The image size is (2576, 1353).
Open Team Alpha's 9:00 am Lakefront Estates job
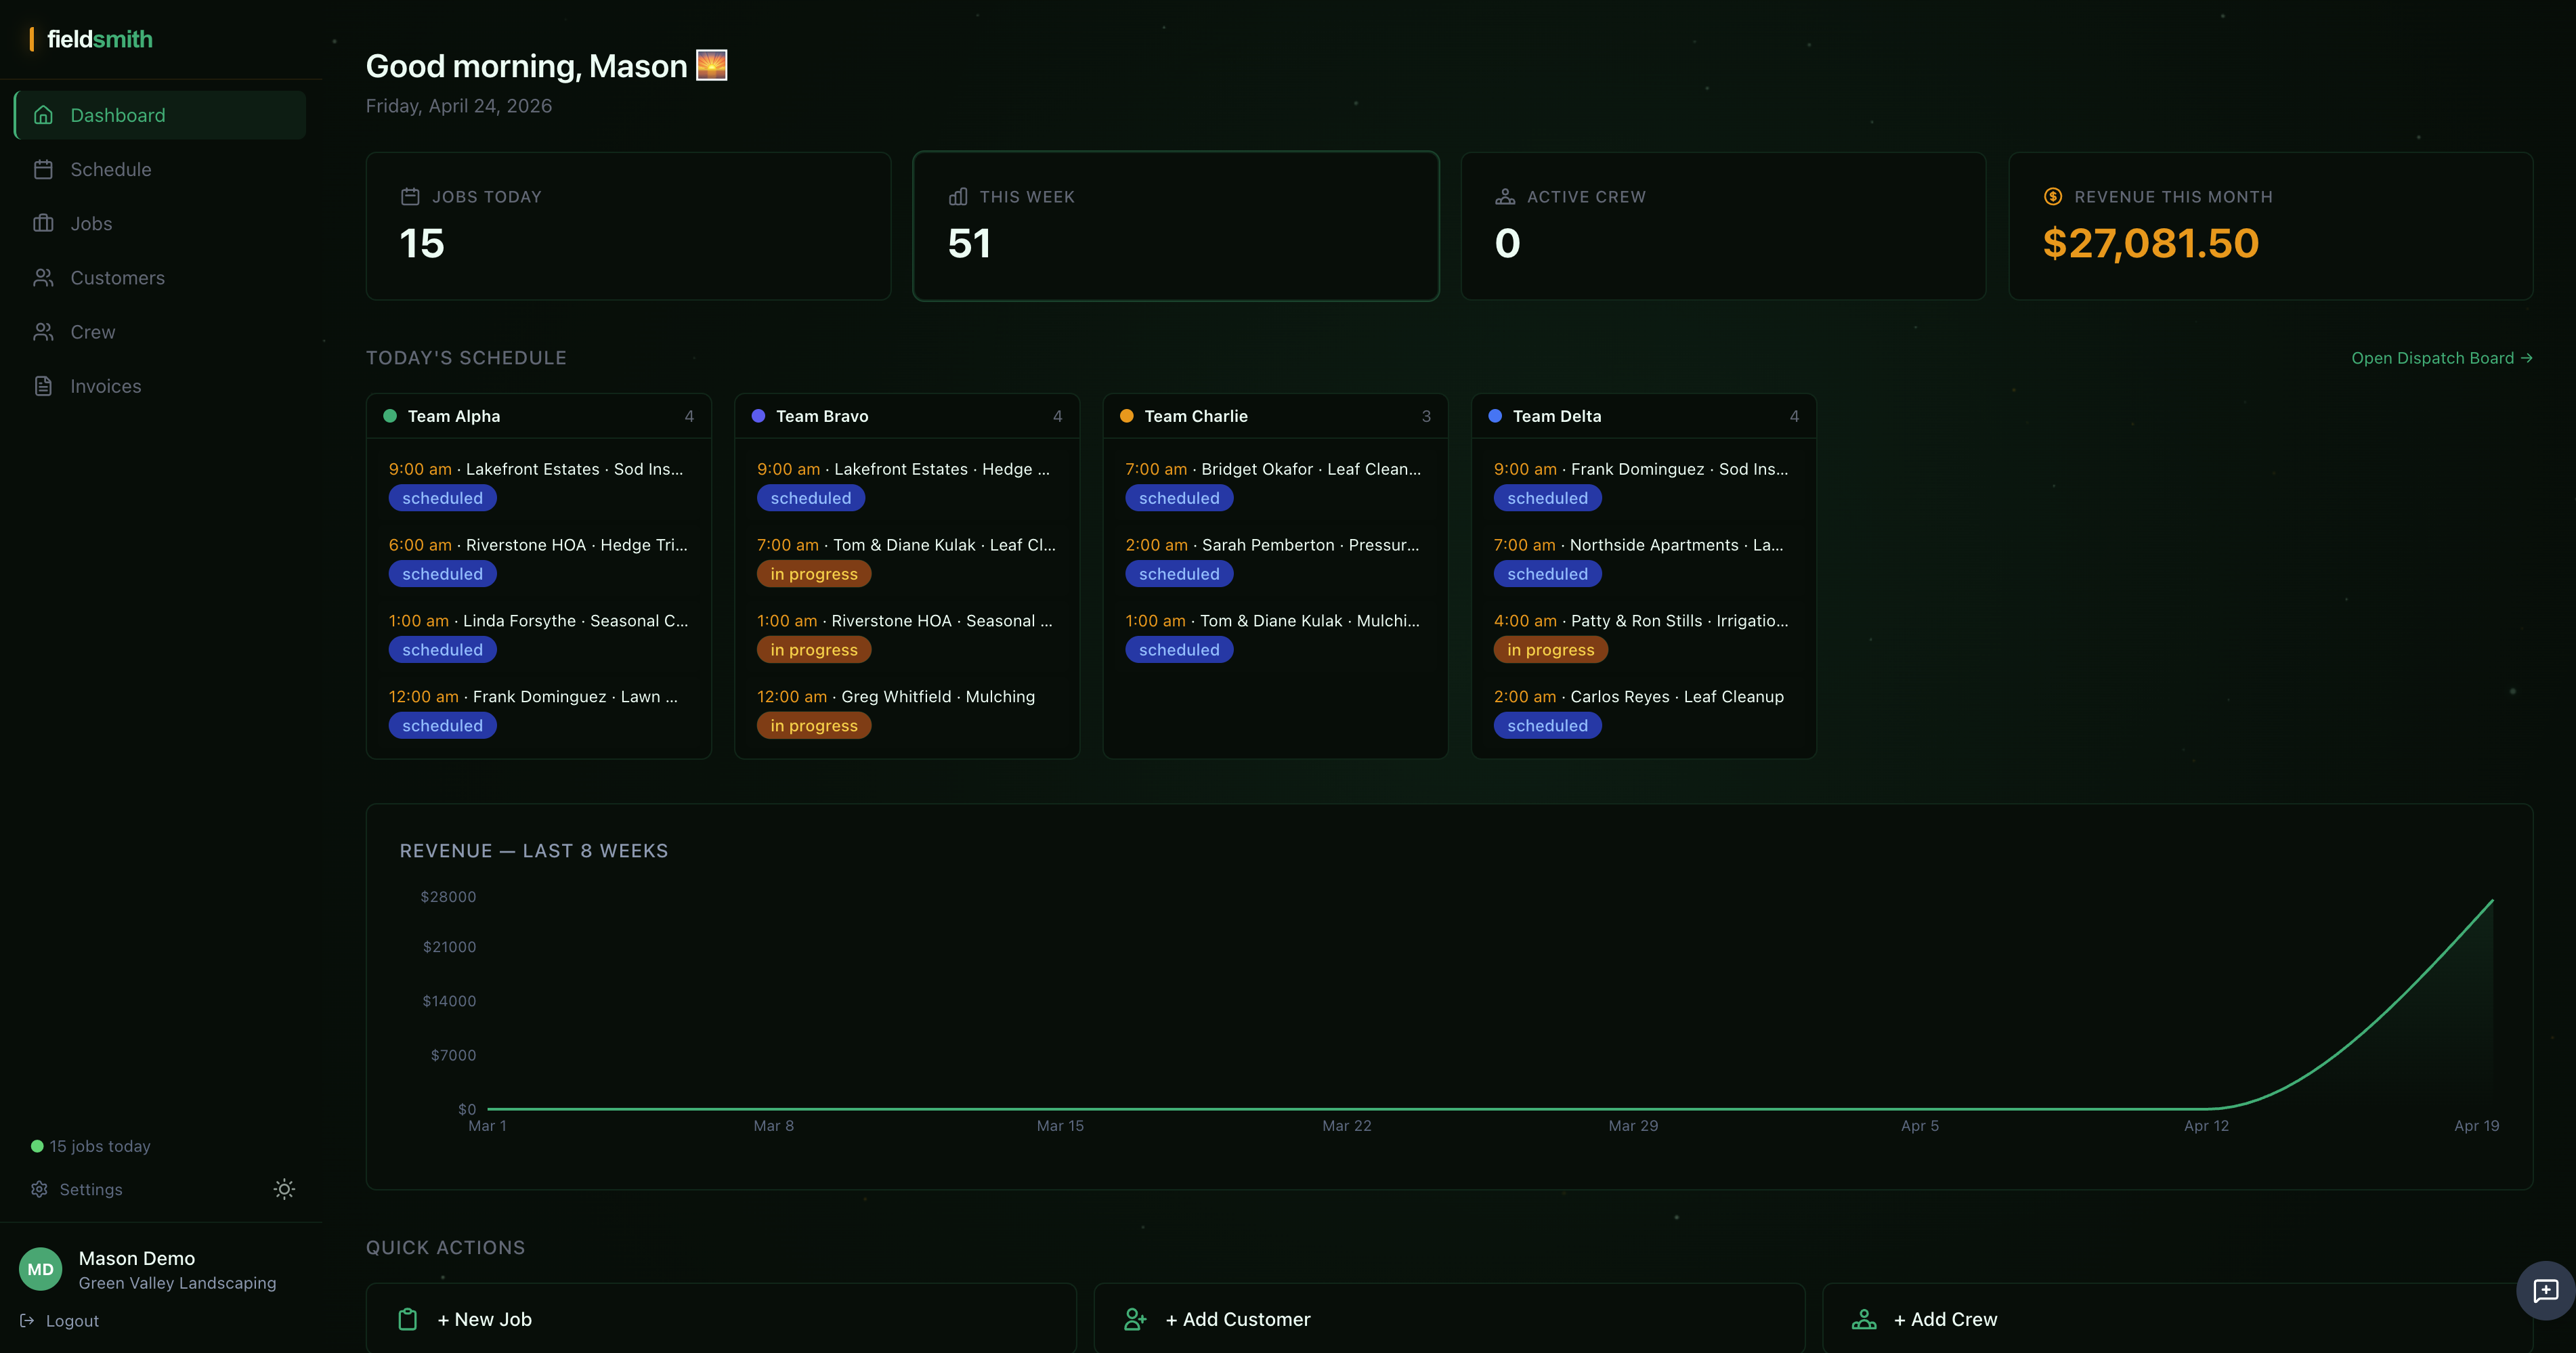pos(538,483)
